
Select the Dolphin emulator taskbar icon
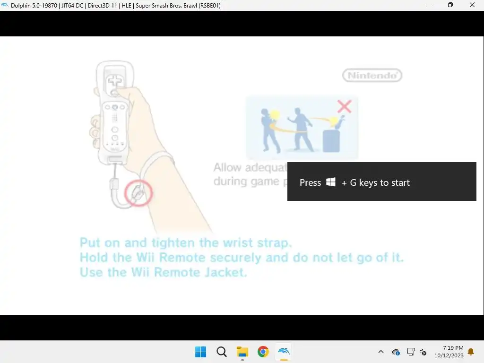[x=284, y=352]
